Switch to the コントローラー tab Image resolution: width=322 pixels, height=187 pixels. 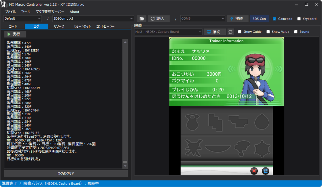pos(105,26)
